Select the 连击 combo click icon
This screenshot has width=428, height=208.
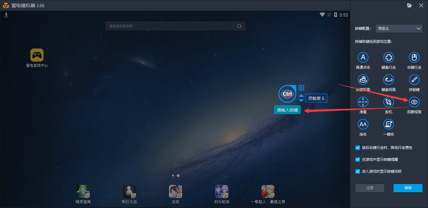363,124
